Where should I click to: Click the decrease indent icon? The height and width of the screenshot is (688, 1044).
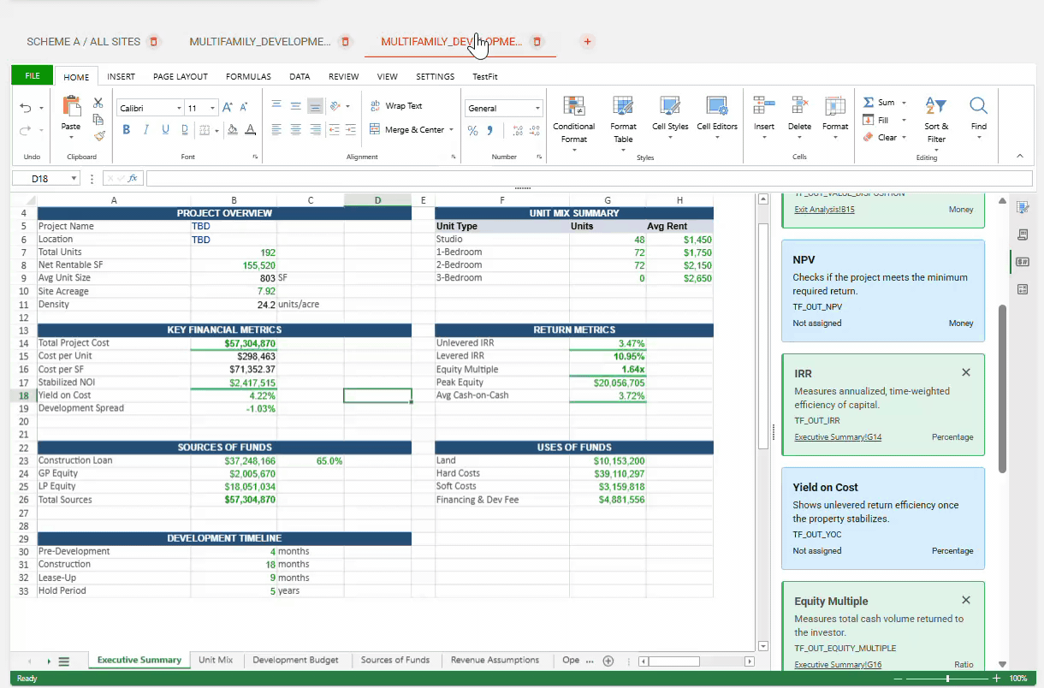click(335, 130)
